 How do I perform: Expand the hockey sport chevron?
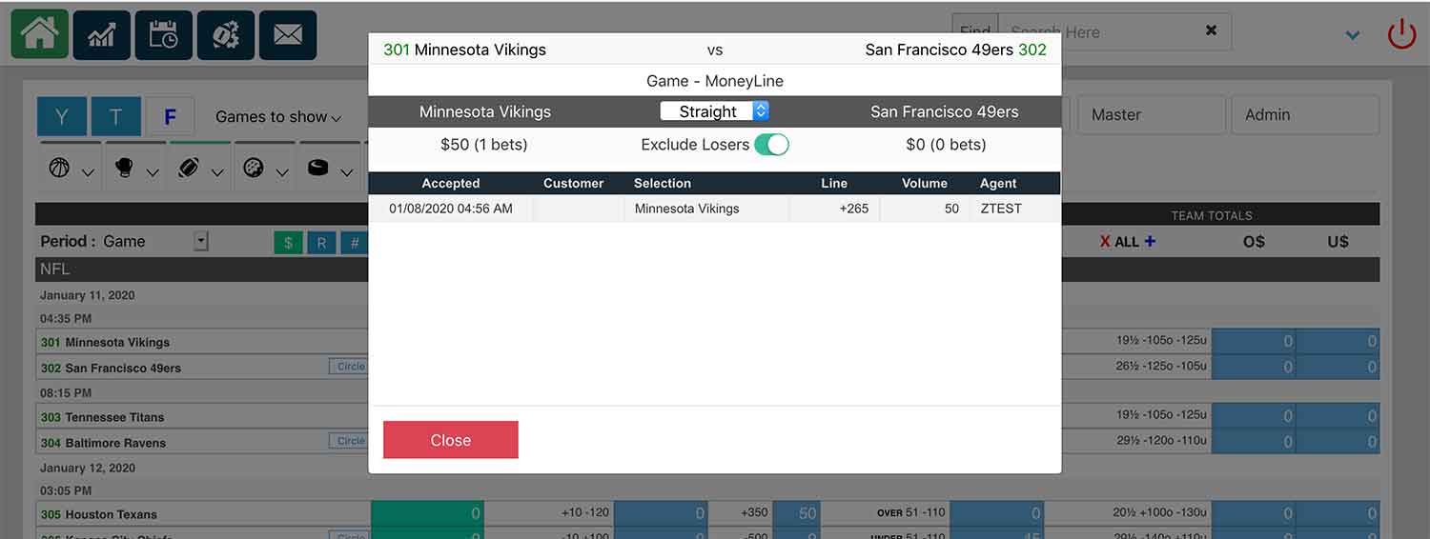point(346,172)
